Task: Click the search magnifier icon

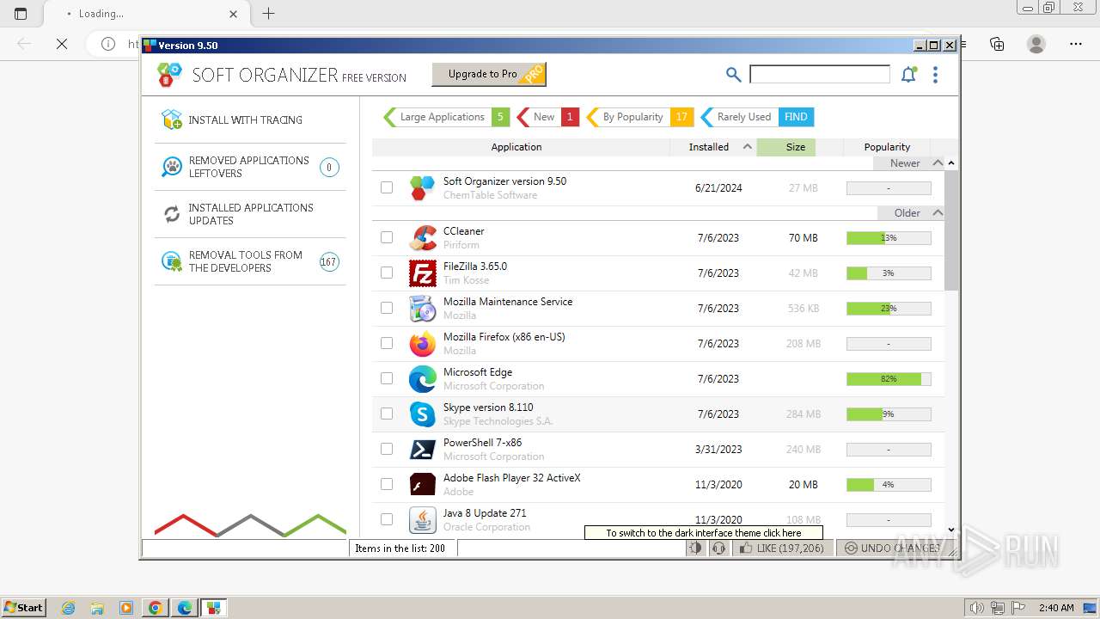Action: pos(733,75)
